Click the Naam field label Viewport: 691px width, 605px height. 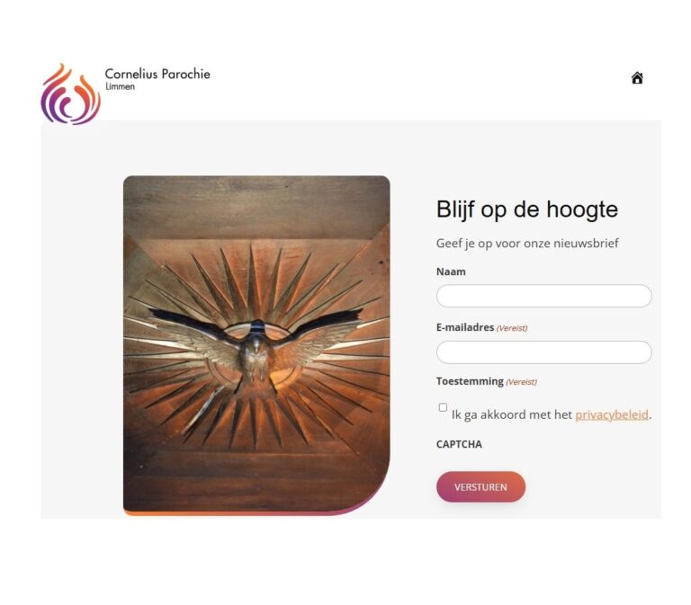pos(451,271)
